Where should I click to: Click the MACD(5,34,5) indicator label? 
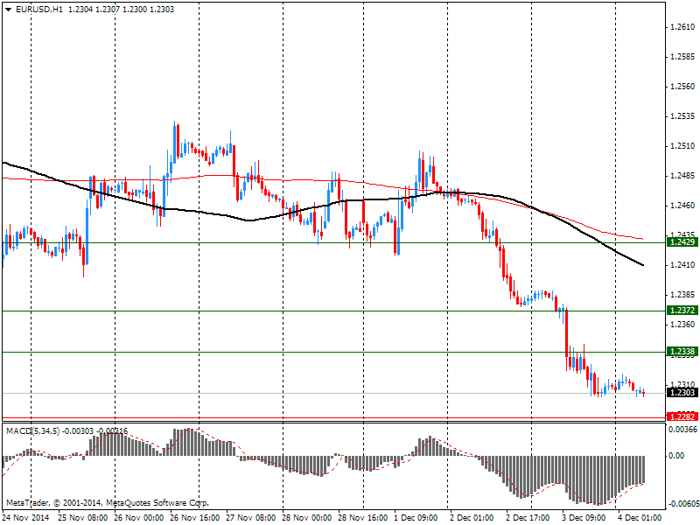pos(32,430)
